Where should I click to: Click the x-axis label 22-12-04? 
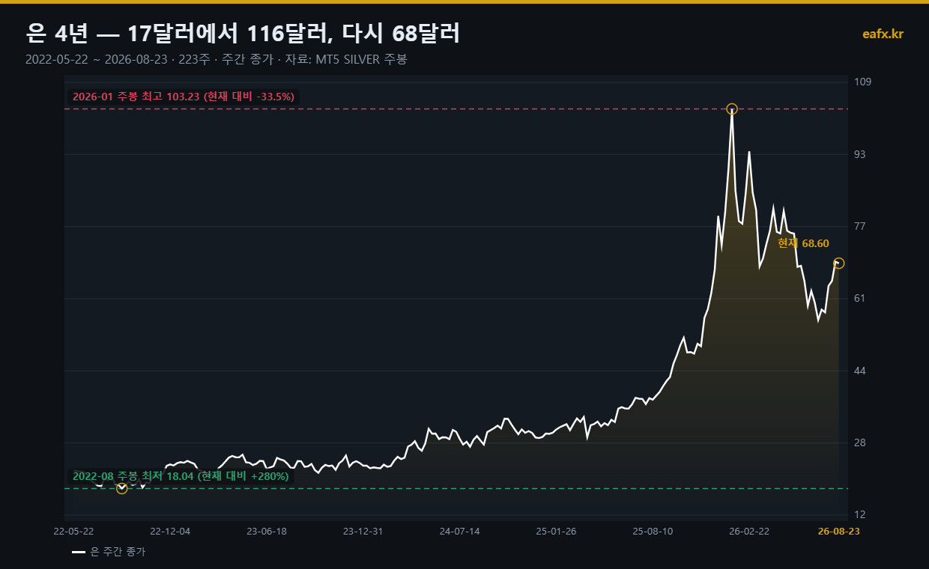170,531
